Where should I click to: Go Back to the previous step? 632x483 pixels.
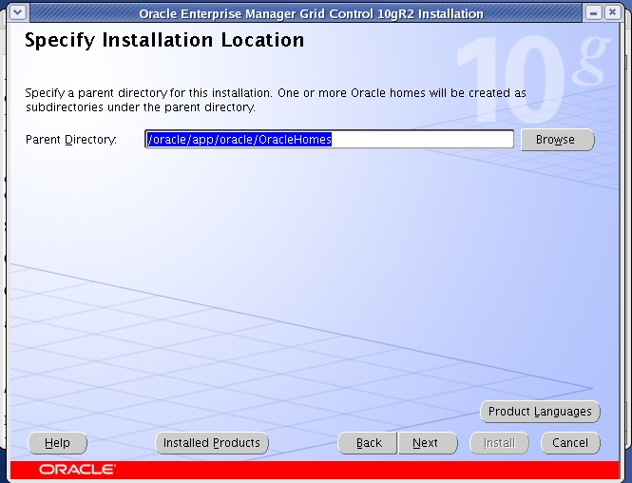click(368, 443)
